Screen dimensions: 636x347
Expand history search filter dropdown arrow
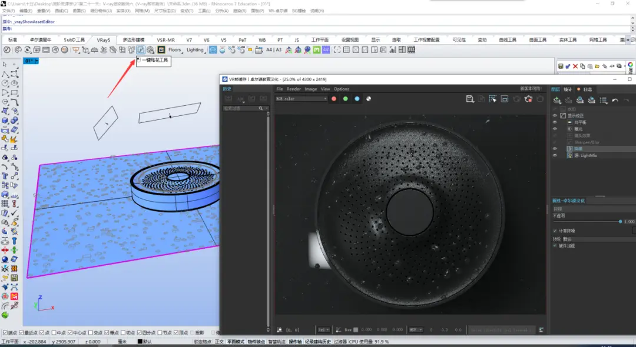[x=267, y=109]
